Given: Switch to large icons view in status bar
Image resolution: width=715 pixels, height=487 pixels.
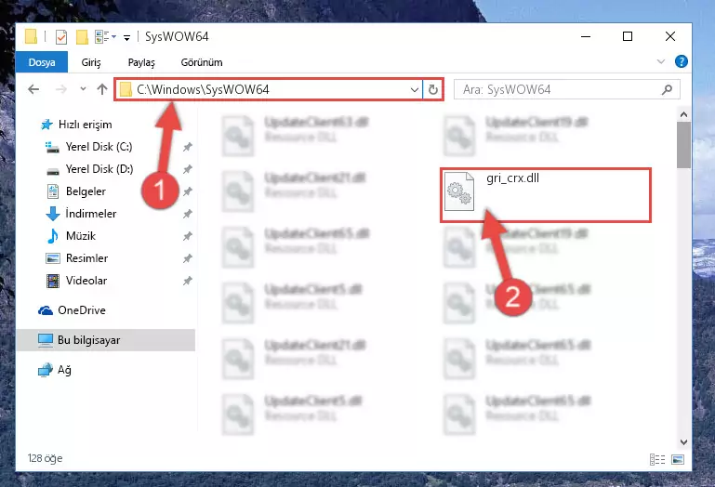Looking at the screenshot, I should click(678, 460).
